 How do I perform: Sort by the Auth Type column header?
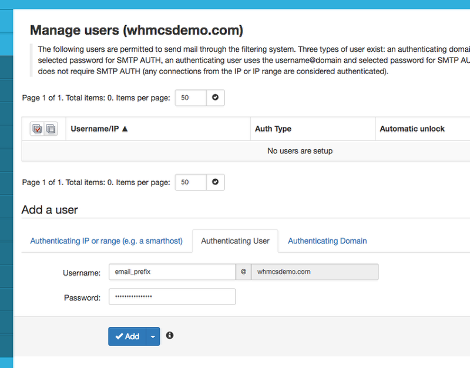(273, 129)
